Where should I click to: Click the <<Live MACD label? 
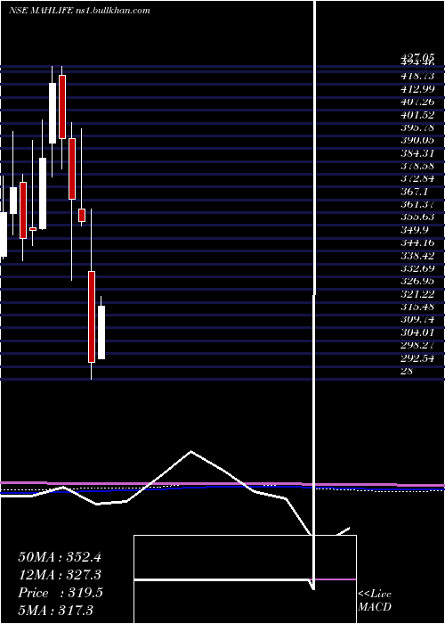click(375, 601)
